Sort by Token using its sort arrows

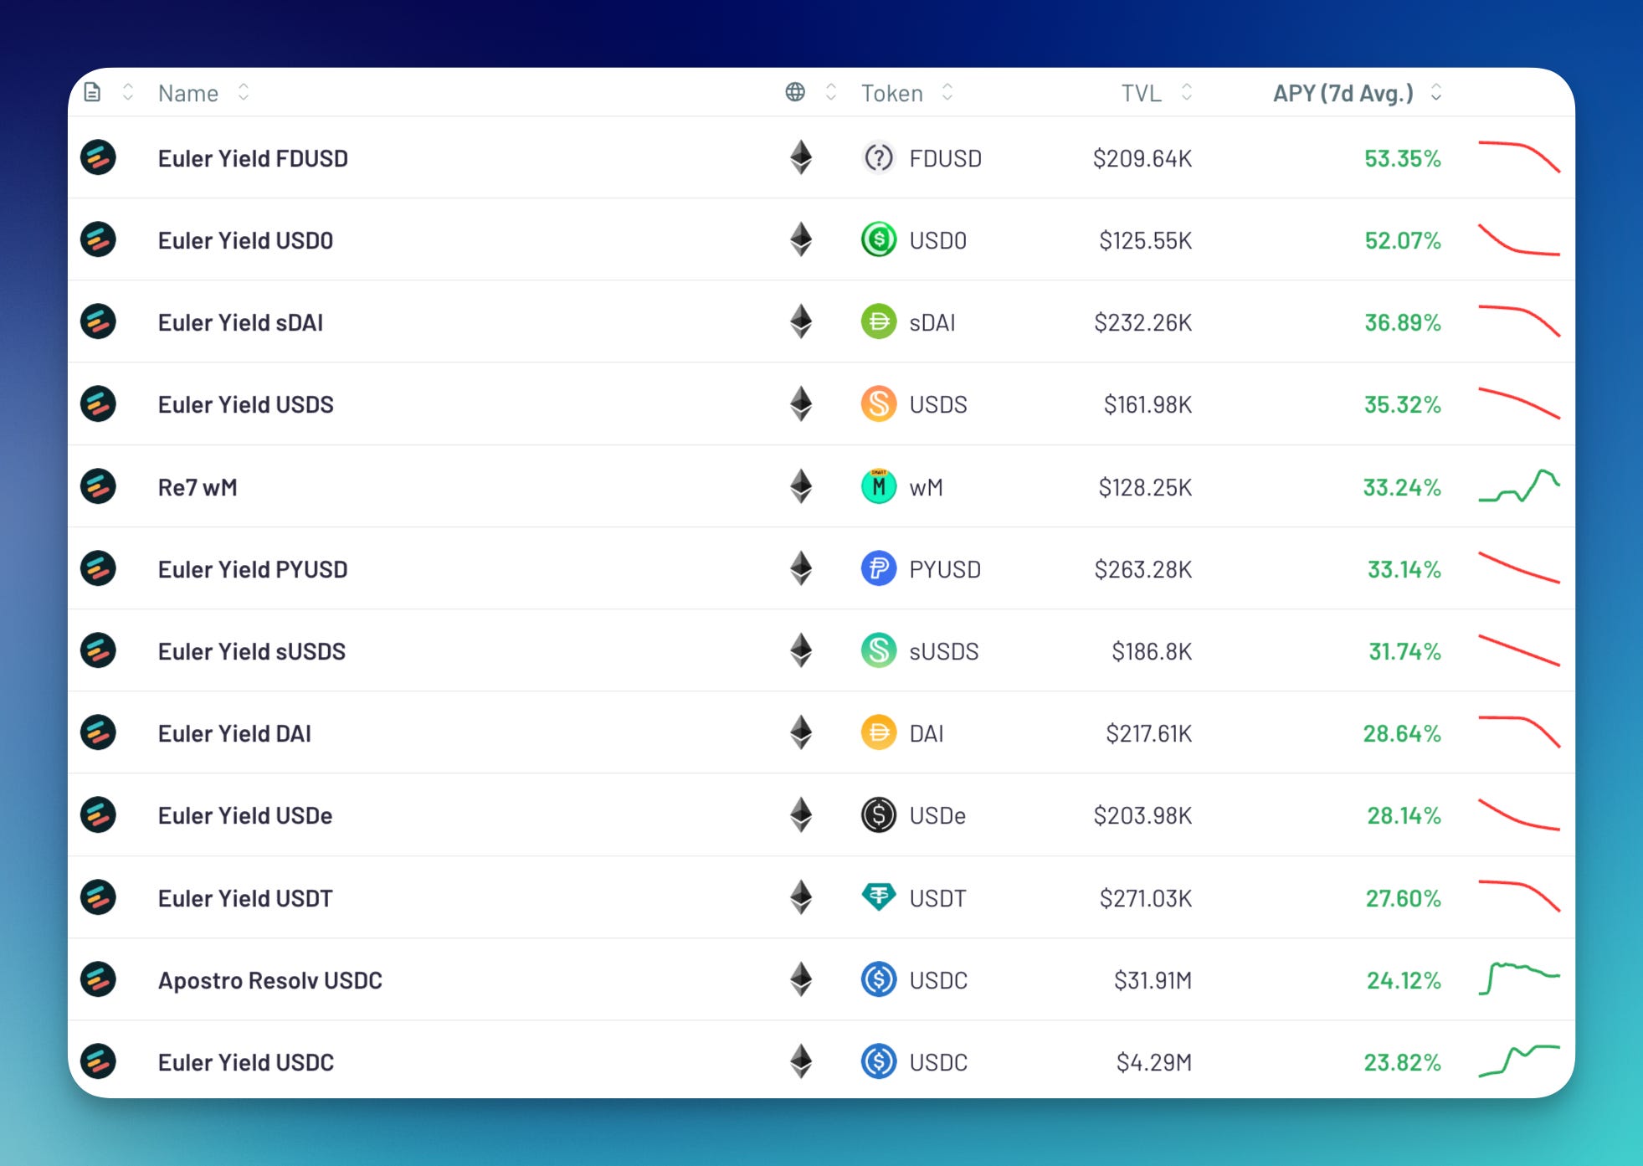[x=947, y=92]
